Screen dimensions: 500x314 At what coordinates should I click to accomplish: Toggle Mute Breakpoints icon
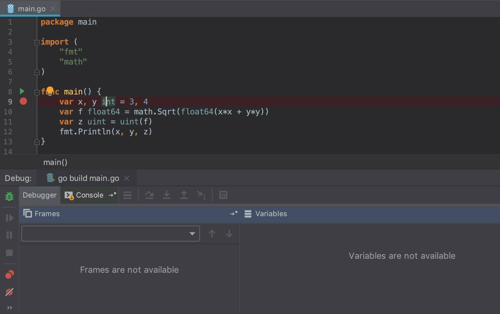point(9,292)
